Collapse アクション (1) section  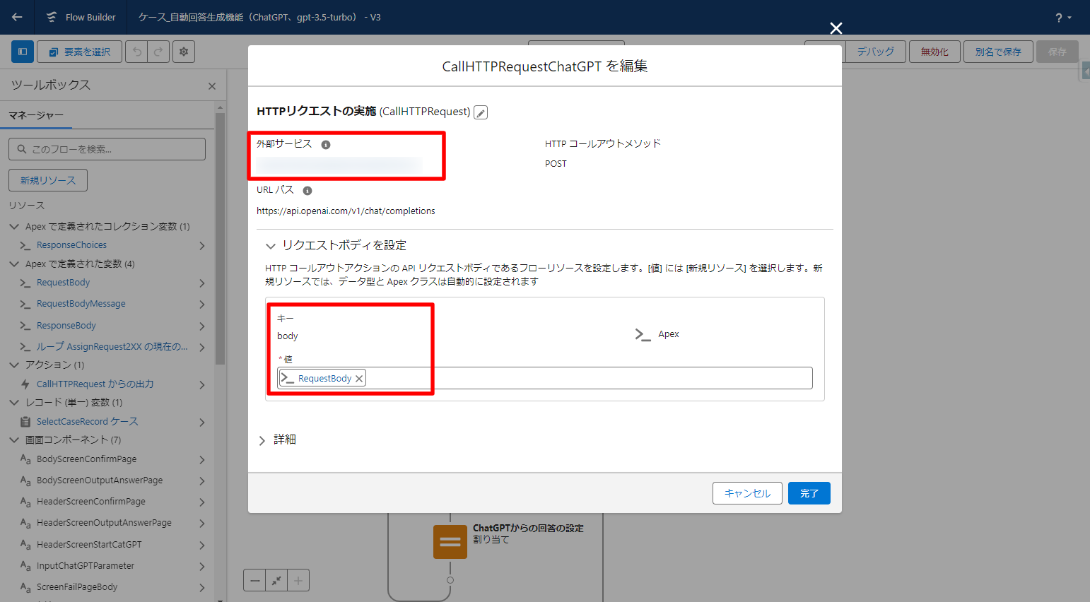click(14, 365)
